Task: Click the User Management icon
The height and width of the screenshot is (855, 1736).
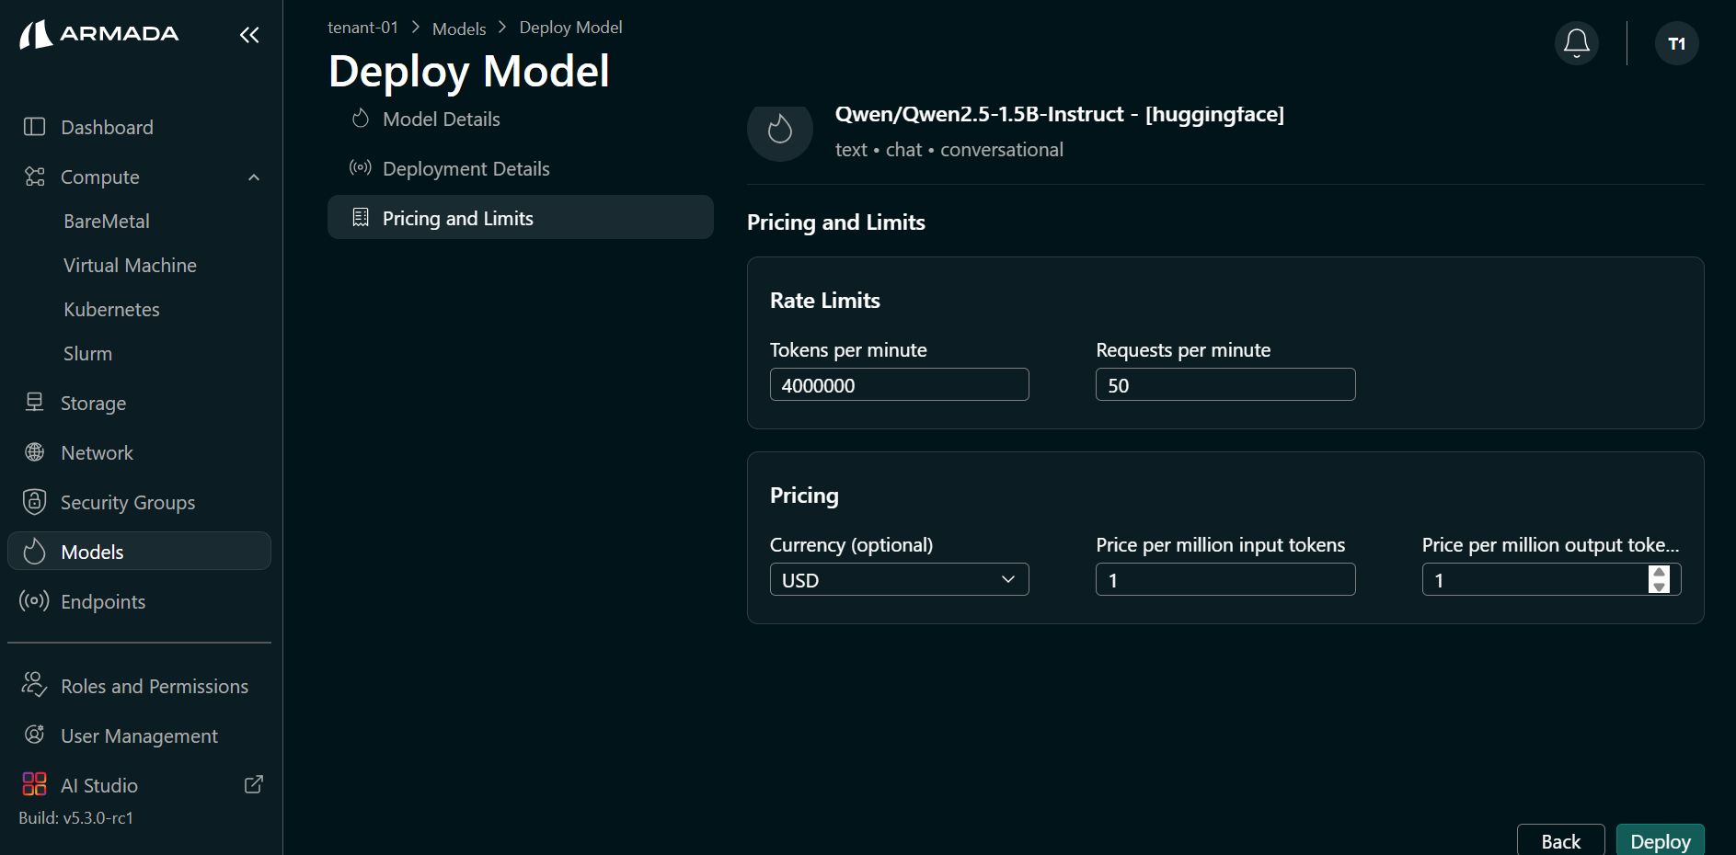Action: (34, 735)
